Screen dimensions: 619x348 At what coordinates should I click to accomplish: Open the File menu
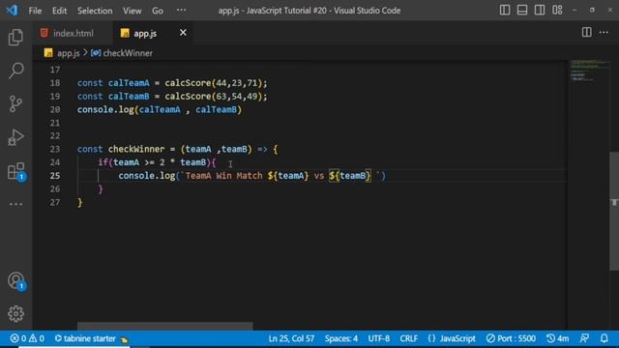[x=35, y=11]
